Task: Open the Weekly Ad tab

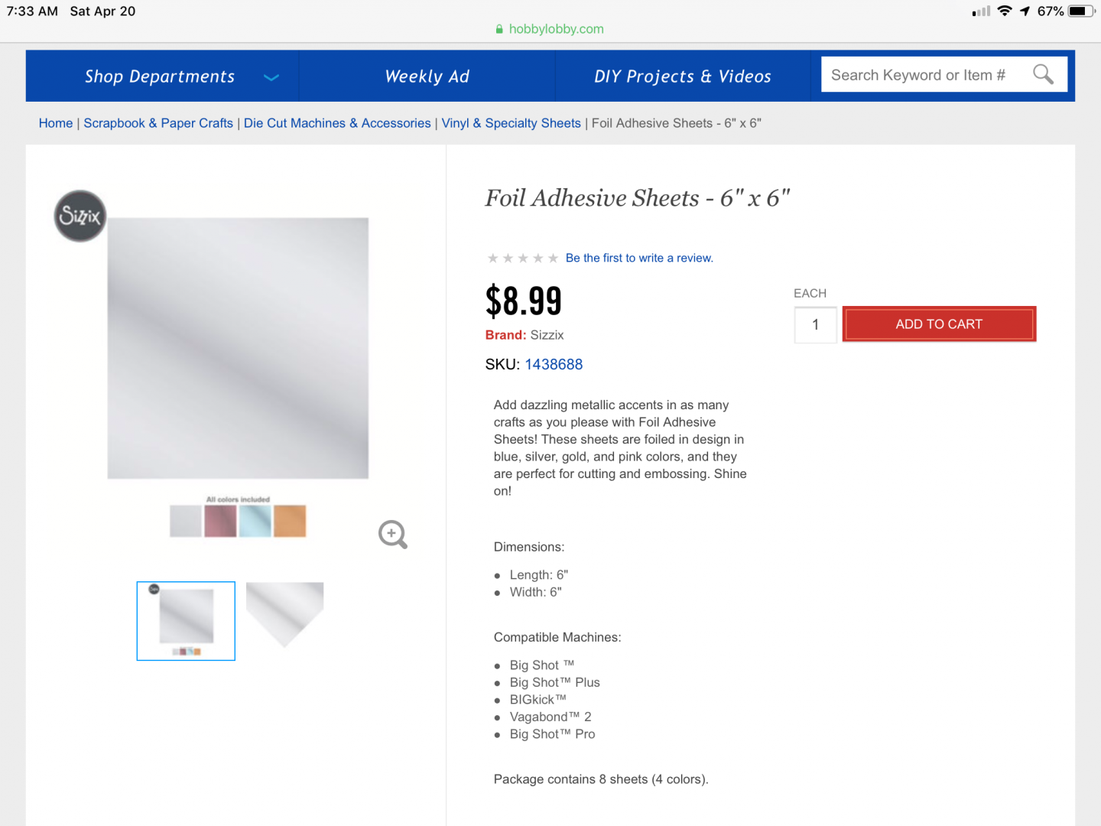Action: point(427,76)
